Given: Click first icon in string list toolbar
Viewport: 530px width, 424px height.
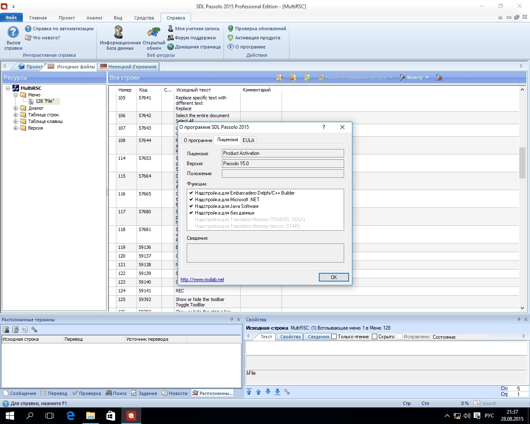Looking at the screenshot, I should (279, 77).
